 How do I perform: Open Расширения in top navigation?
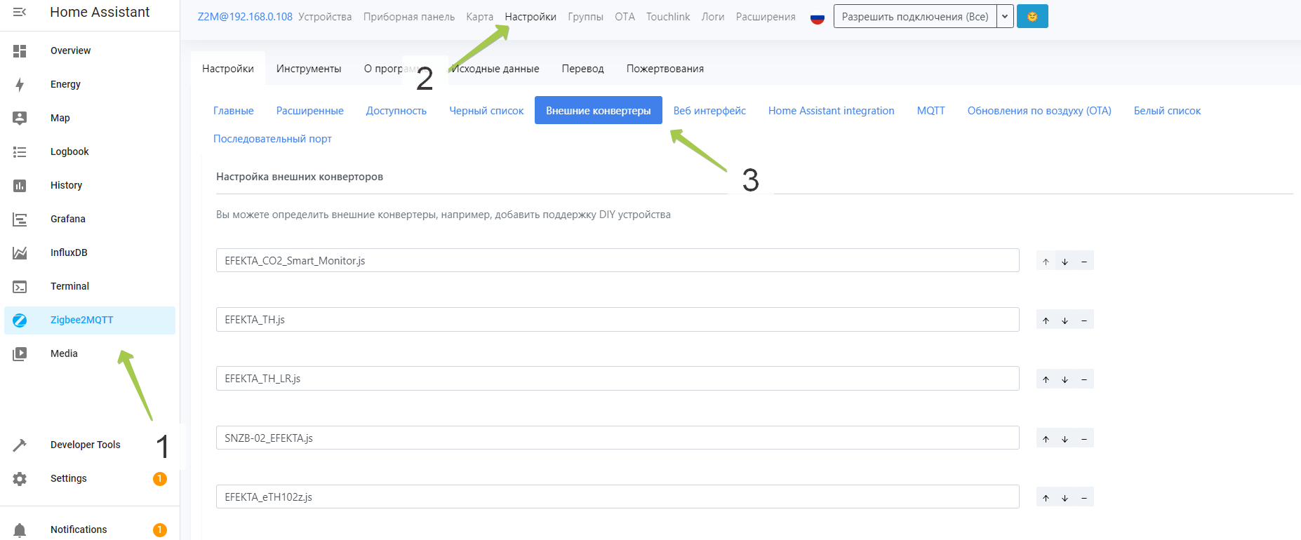click(766, 17)
